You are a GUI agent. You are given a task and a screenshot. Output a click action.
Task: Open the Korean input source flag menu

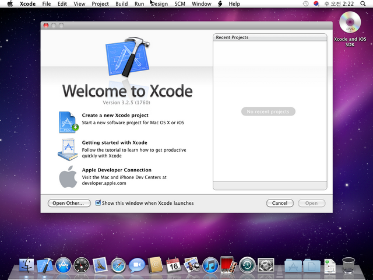tap(316, 4)
